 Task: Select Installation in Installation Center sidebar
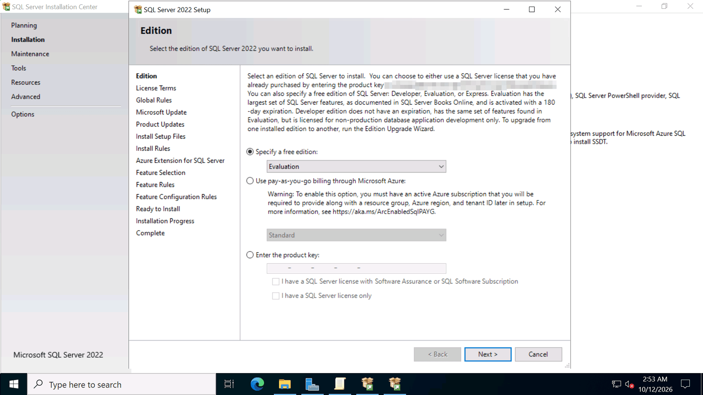[28, 39]
